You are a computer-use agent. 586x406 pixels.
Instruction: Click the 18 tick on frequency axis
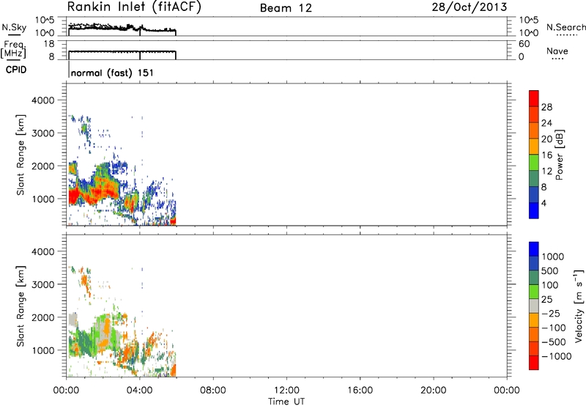[49, 44]
